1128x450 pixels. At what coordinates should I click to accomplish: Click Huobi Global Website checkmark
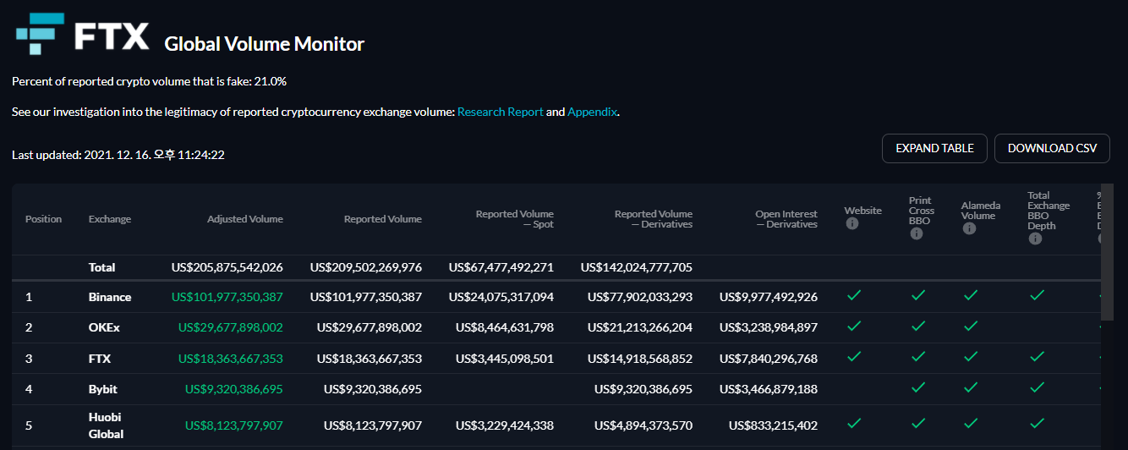tap(854, 423)
